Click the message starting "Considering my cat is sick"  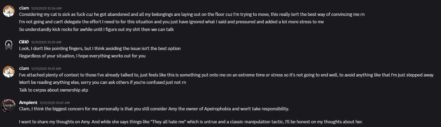(192, 14)
